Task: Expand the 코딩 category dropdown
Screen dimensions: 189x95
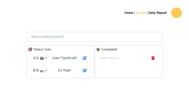Action: (x=40, y=58)
